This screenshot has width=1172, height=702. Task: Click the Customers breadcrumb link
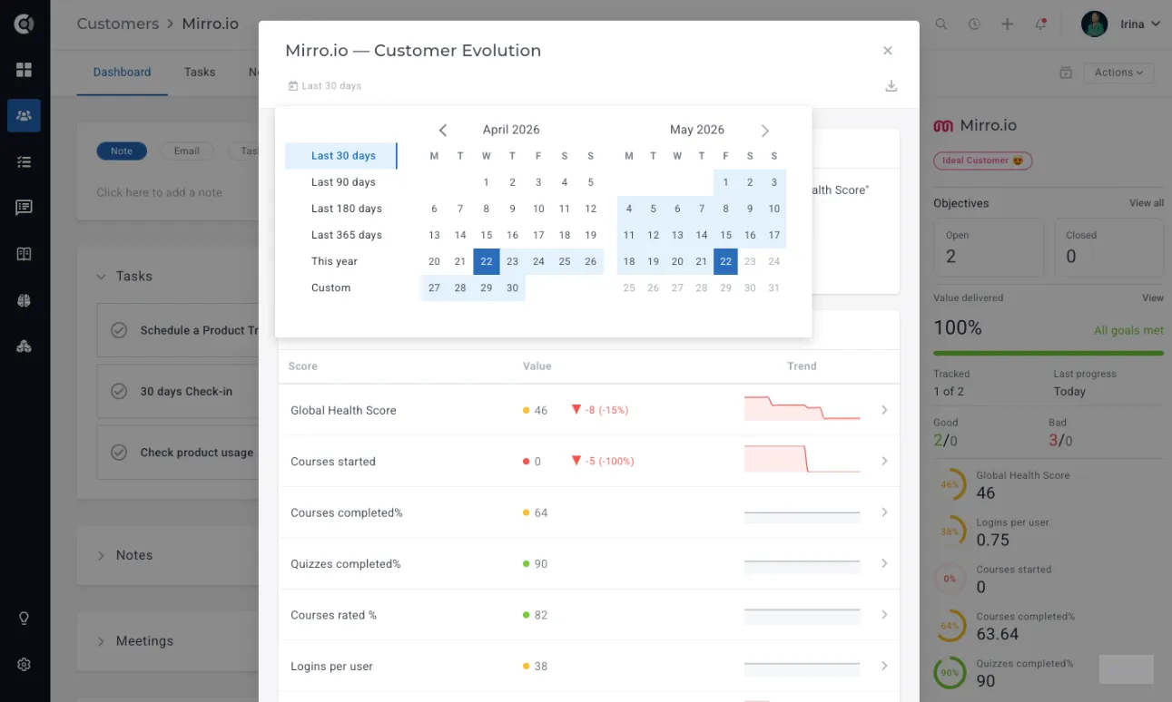[x=118, y=24]
